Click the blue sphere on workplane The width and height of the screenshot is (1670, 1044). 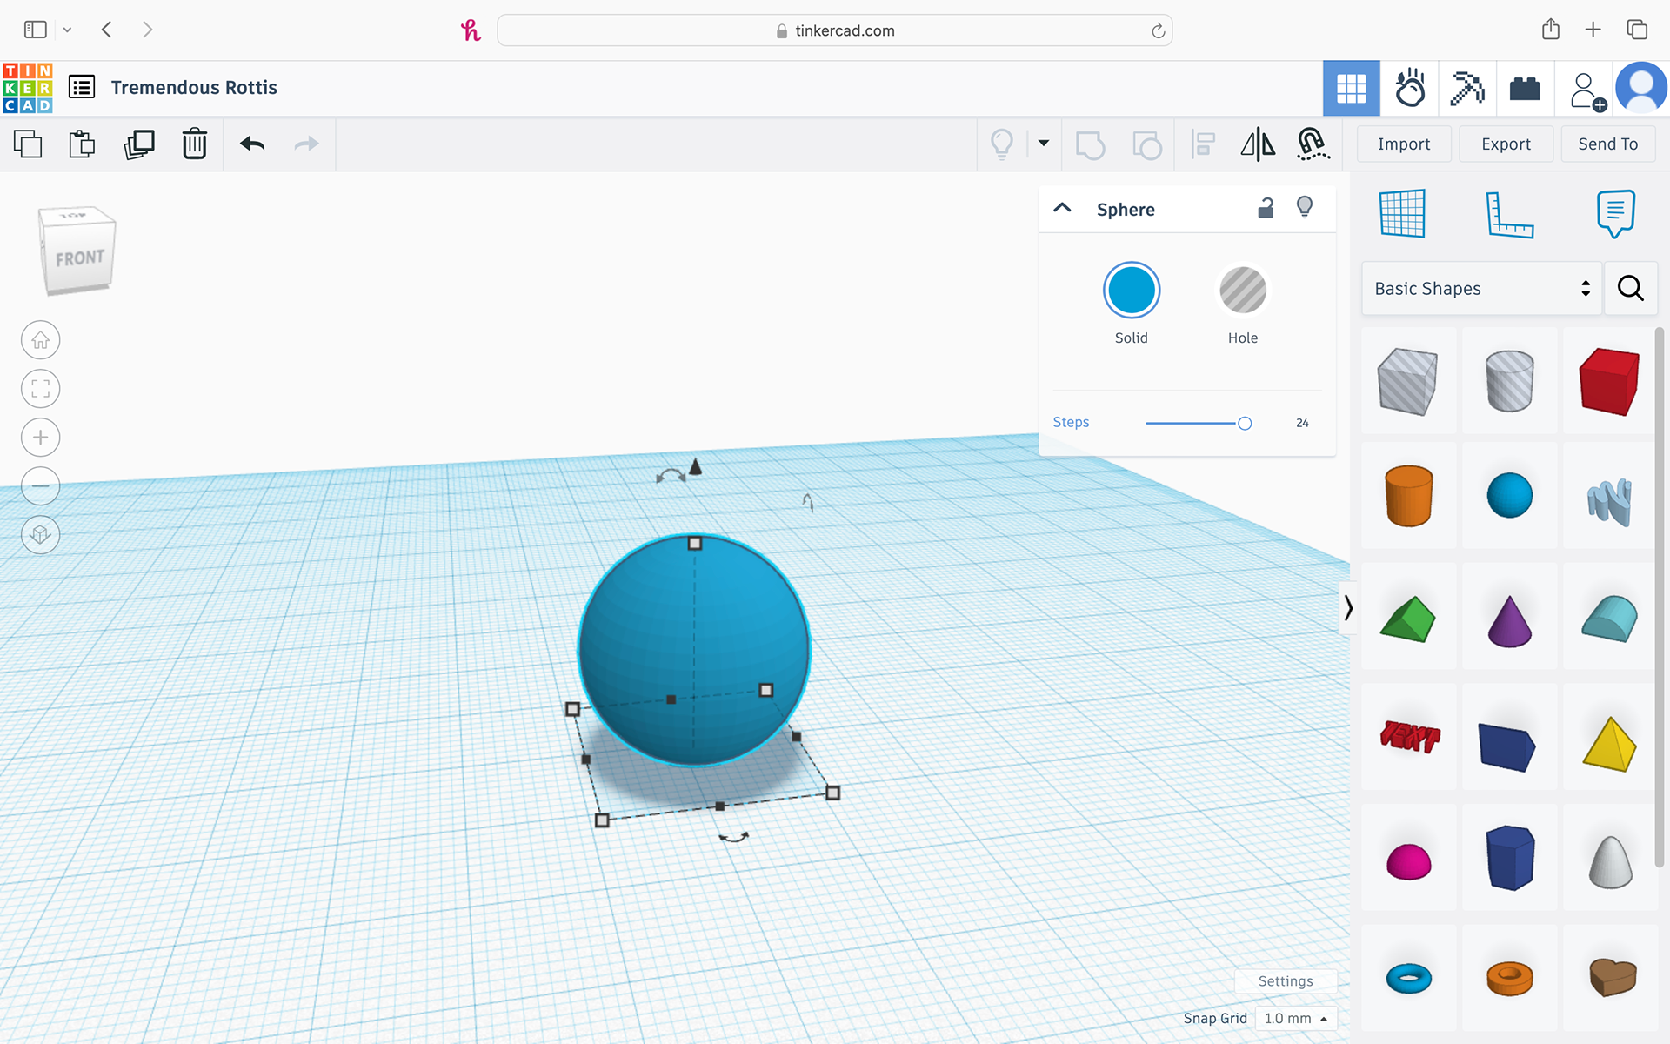click(x=694, y=649)
